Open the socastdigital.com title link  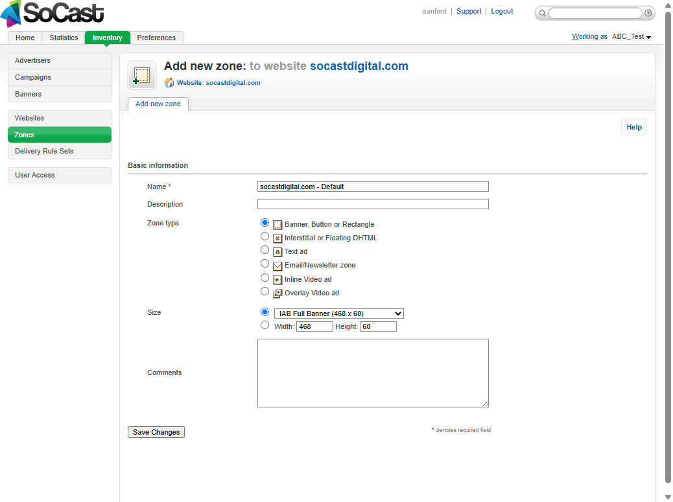point(359,66)
